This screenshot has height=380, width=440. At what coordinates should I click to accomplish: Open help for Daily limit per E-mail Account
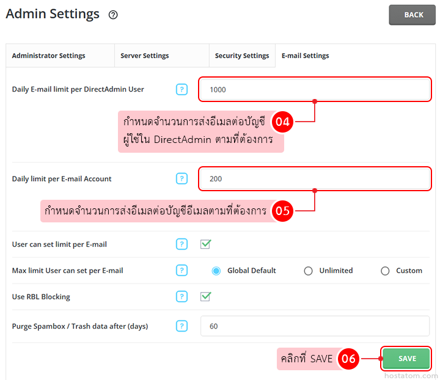(x=182, y=178)
